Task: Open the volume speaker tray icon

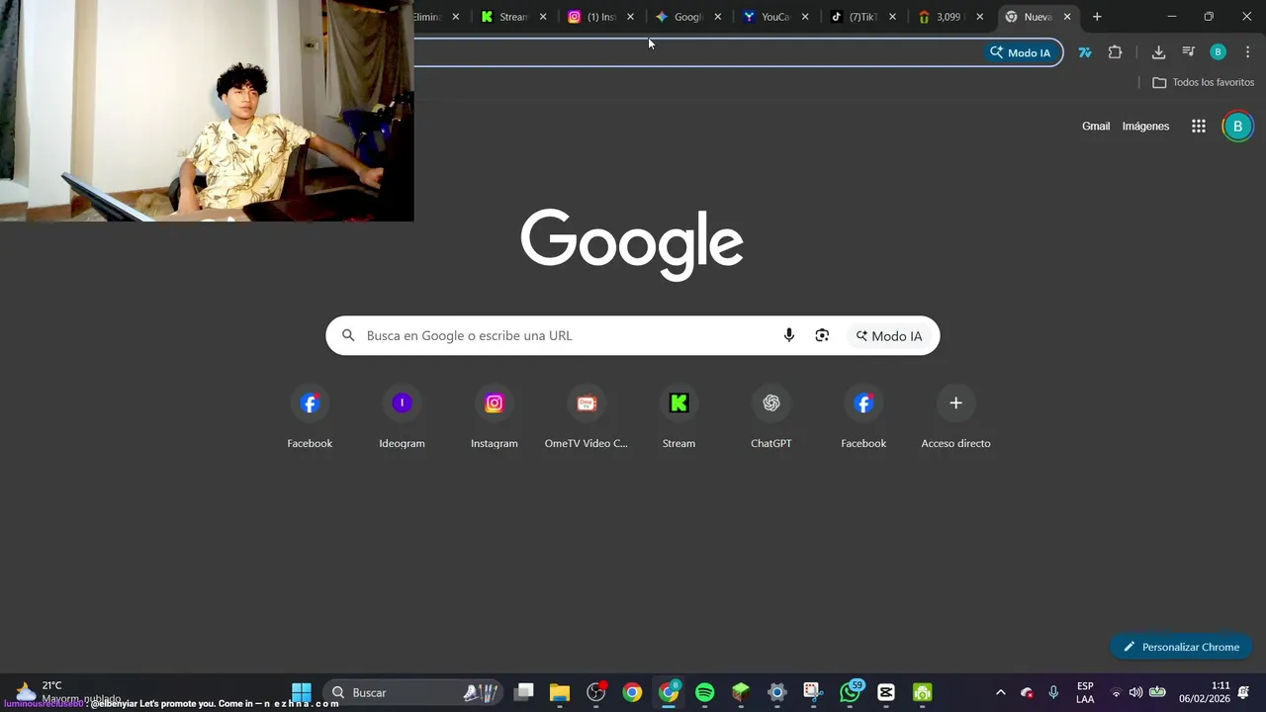Action: [1135, 692]
